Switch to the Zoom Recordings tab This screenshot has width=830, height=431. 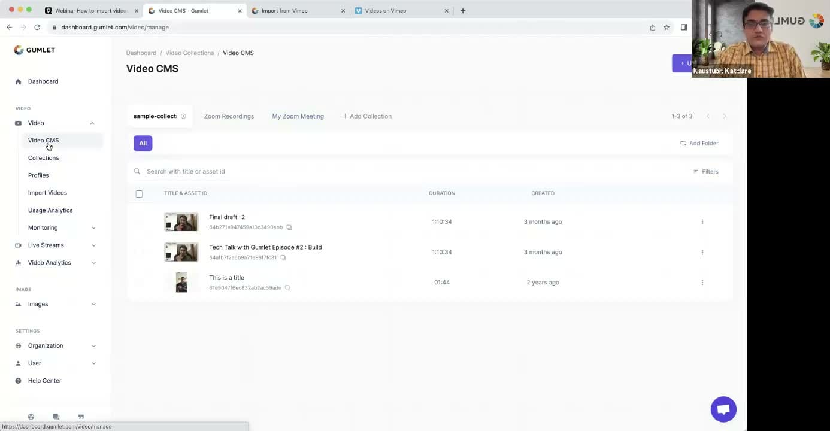[x=229, y=116]
